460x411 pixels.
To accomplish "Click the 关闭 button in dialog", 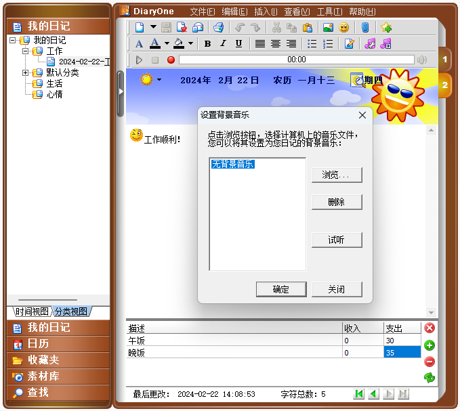I will tap(337, 289).
